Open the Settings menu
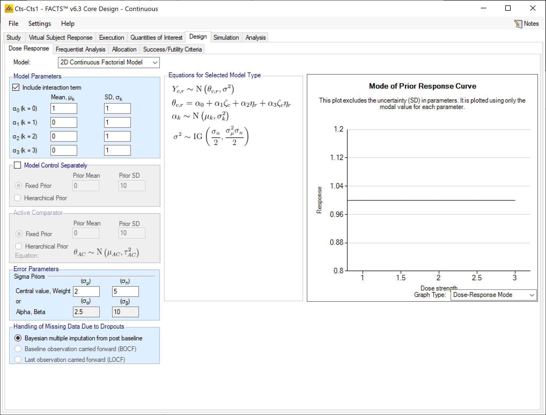 point(39,24)
